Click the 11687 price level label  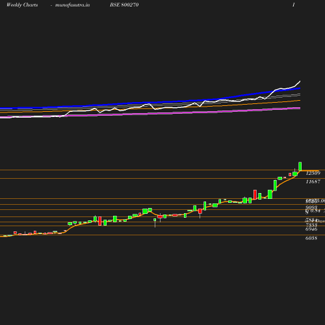[313, 182]
